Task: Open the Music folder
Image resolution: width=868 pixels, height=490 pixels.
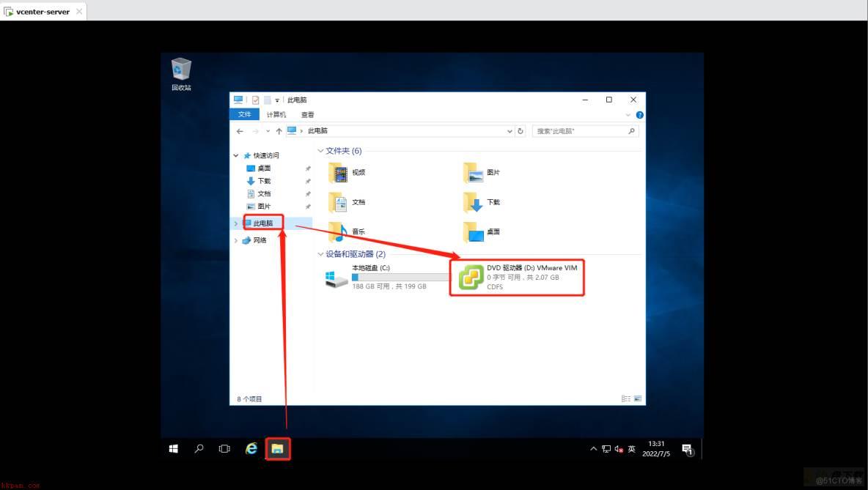Action: tap(347, 231)
